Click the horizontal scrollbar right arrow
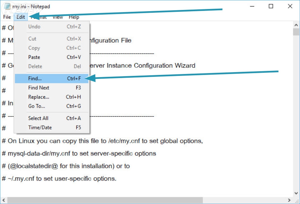This screenshot has height=204, width=300. coord(289,200)
